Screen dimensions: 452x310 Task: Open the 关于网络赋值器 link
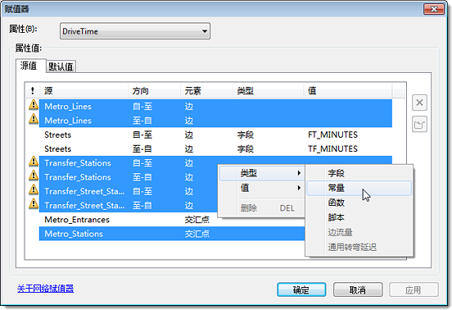click(x=46, y=289)
